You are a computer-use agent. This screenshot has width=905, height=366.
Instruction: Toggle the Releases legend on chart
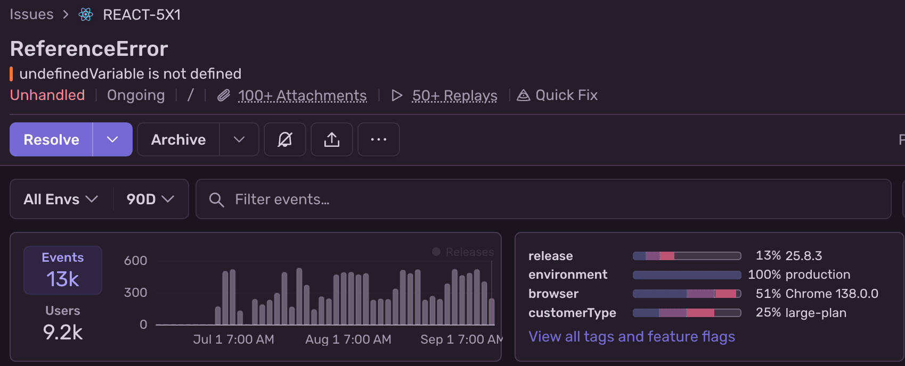click(x=463, y=252)
